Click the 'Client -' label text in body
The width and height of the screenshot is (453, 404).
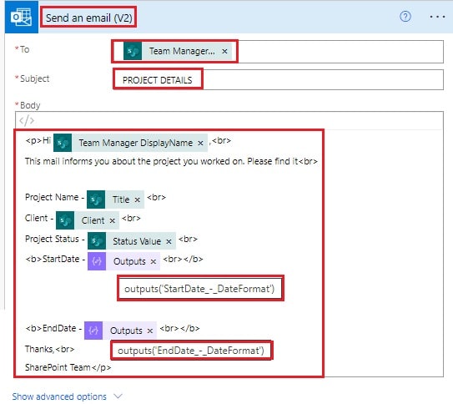click(39, 218)
